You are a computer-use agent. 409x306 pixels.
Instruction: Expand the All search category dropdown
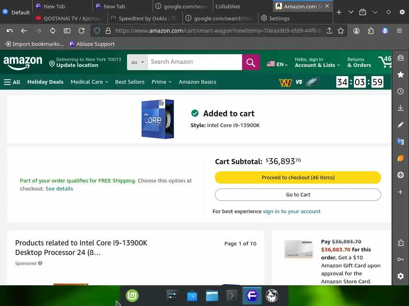point(137,62)
